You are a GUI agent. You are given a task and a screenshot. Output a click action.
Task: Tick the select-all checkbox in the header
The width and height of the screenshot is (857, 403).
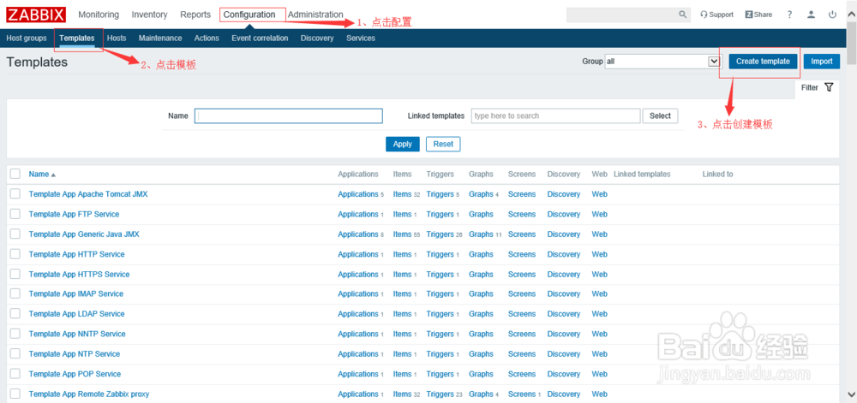pyautogui.click(x=15, y=174)
